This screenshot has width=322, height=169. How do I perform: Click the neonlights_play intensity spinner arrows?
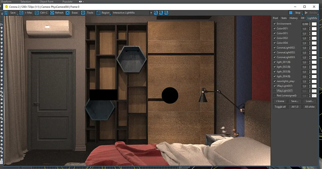pos(310,82)
